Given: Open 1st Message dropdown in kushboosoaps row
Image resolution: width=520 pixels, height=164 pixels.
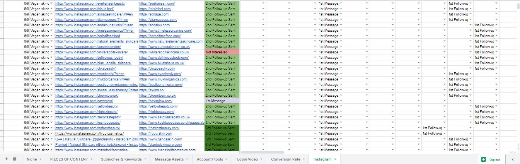Looking at the screenshot, I should 341,123.
